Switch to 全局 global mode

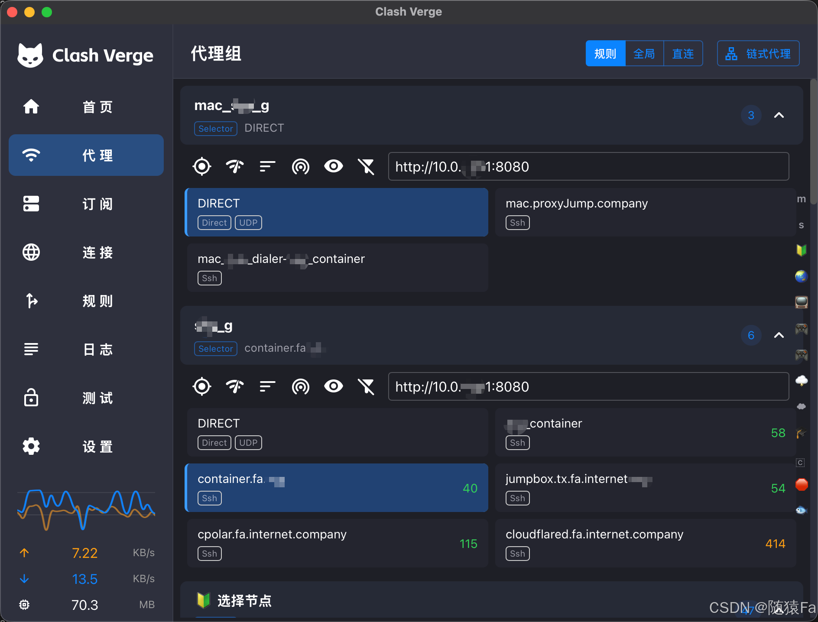644,54
